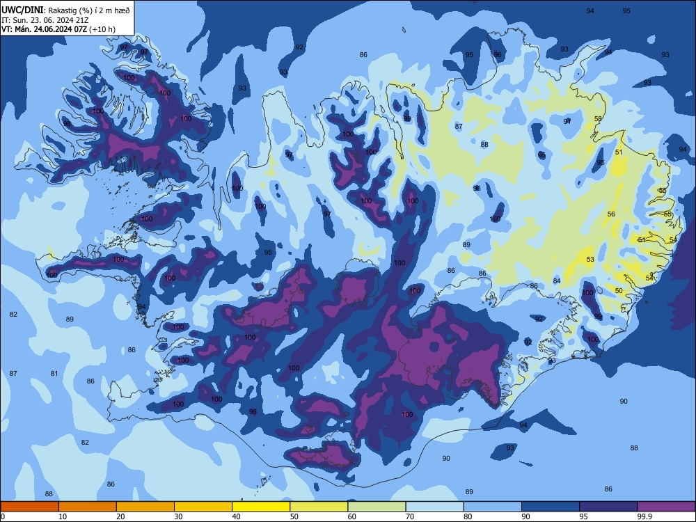The width and height of the screenshot is (696, 522).
Task: Click the amber 20–30 legend swatch
Action: tap(145, 507)
